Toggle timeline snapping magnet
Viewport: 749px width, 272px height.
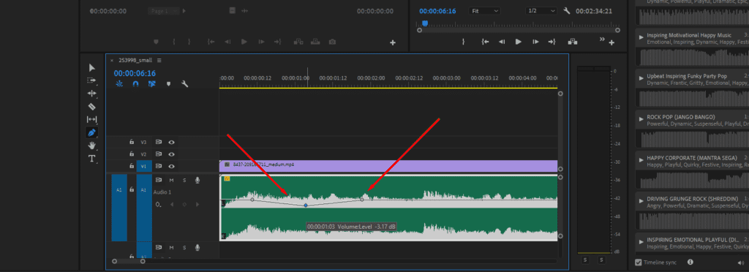click(135, 83)
